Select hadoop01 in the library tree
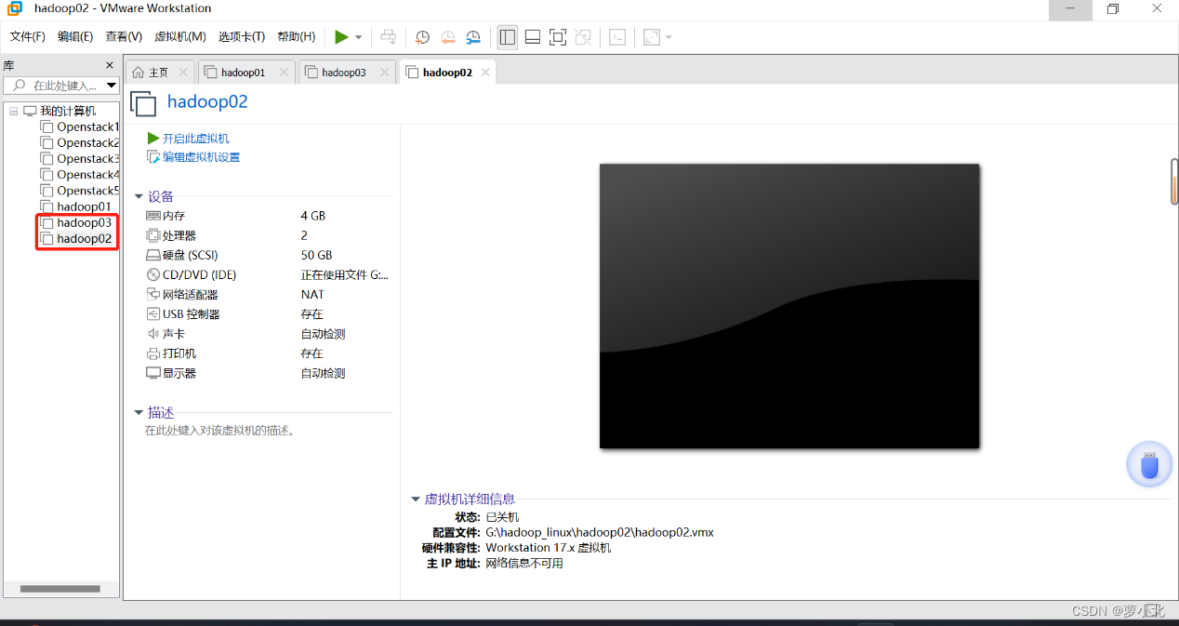Image resolution: width=1179 pixels, height=626 pixels. (x=84, y=206)
